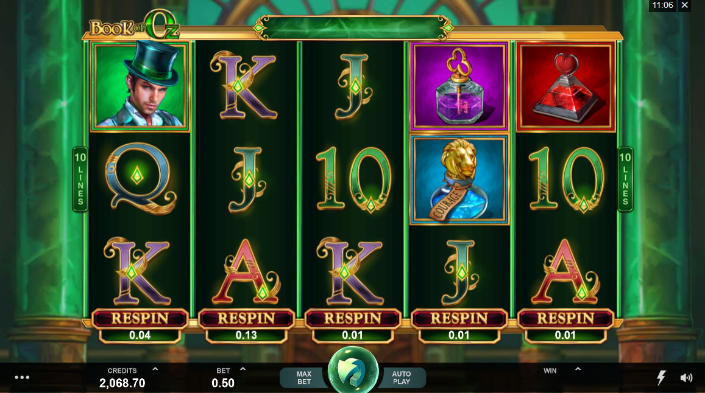The image size is (705, 393).
Task: Click the left 10 Lines indicator
Action: pos(80,179)
